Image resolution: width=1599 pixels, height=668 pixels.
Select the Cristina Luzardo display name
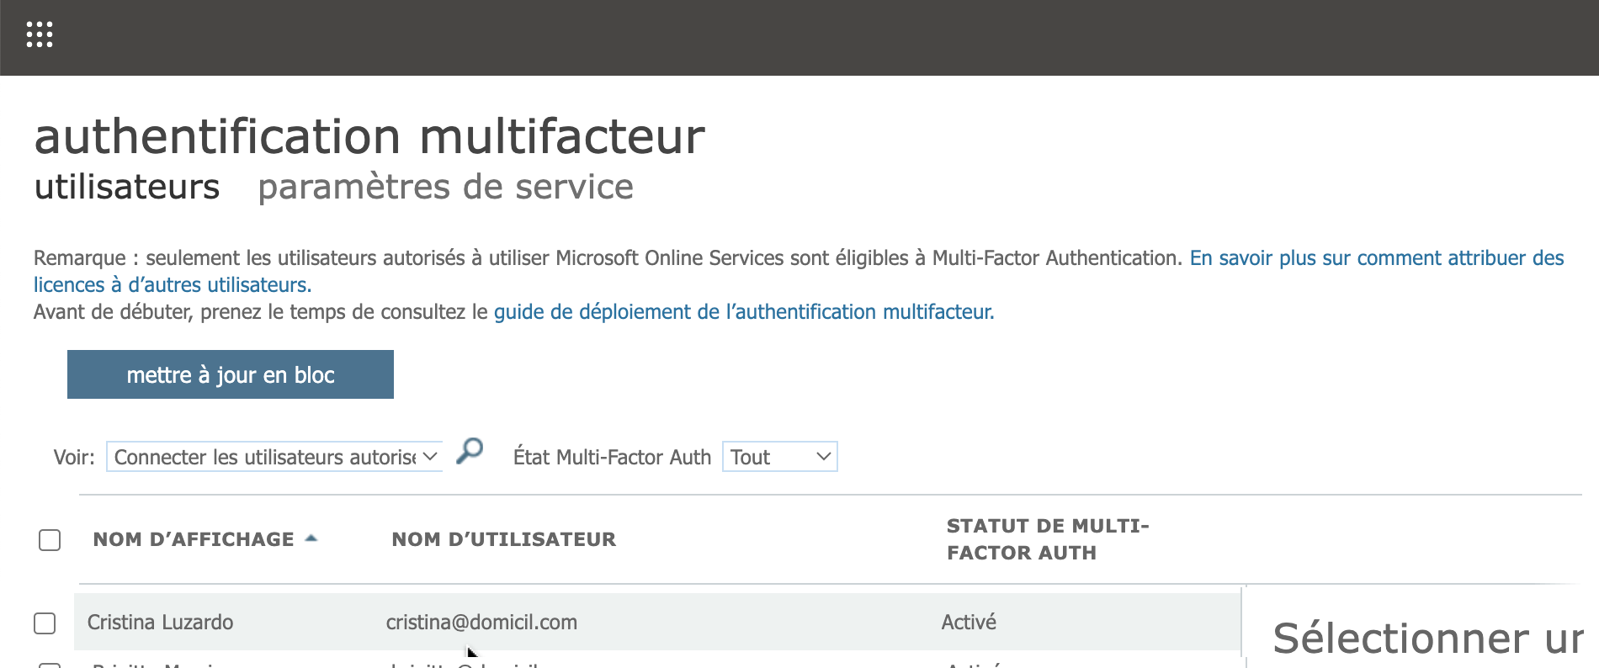(x=160, y=623)
